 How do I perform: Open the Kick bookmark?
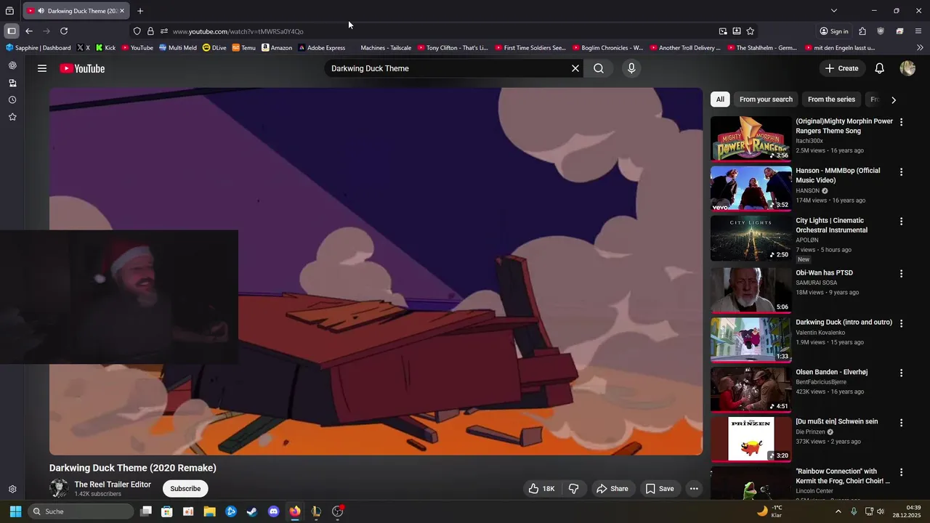tap(105, 48)
